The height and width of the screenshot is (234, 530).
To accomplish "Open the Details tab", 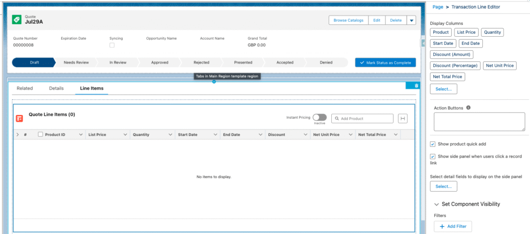I will point(56,88).
